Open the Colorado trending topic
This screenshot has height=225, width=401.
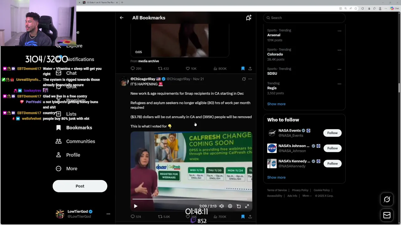coord(275,54)
